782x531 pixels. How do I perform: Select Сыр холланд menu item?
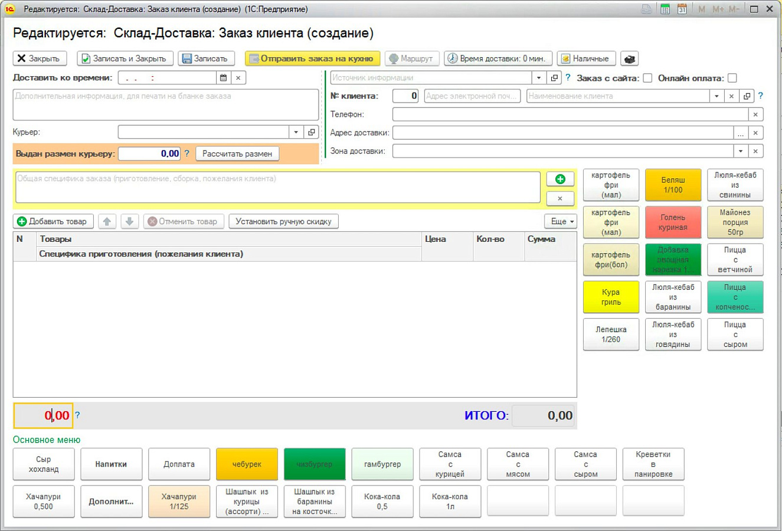pyautogui.click(x=44, y=464)
